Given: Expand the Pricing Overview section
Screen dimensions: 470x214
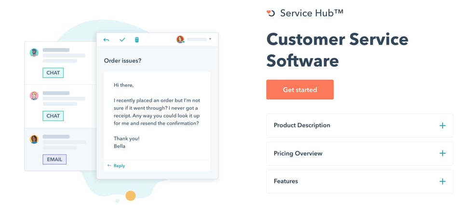Looking at the screenshot, I should [298, 153].
